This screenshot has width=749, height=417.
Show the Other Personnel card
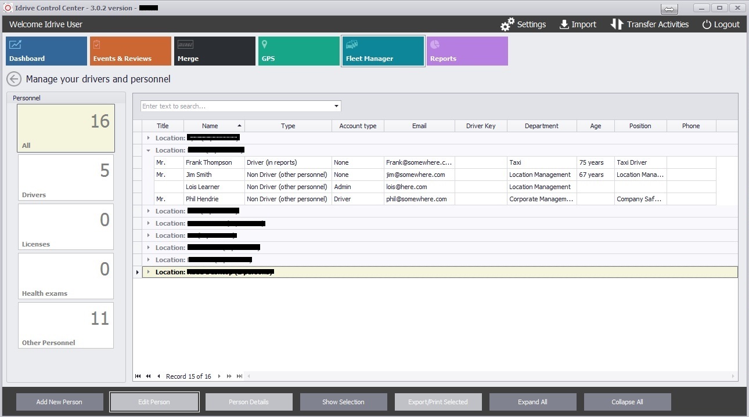point(66,325)
